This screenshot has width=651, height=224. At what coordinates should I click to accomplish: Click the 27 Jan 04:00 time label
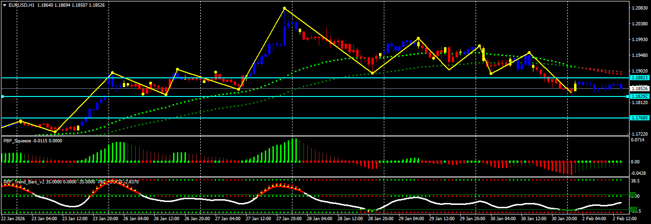tap(228, 218)
